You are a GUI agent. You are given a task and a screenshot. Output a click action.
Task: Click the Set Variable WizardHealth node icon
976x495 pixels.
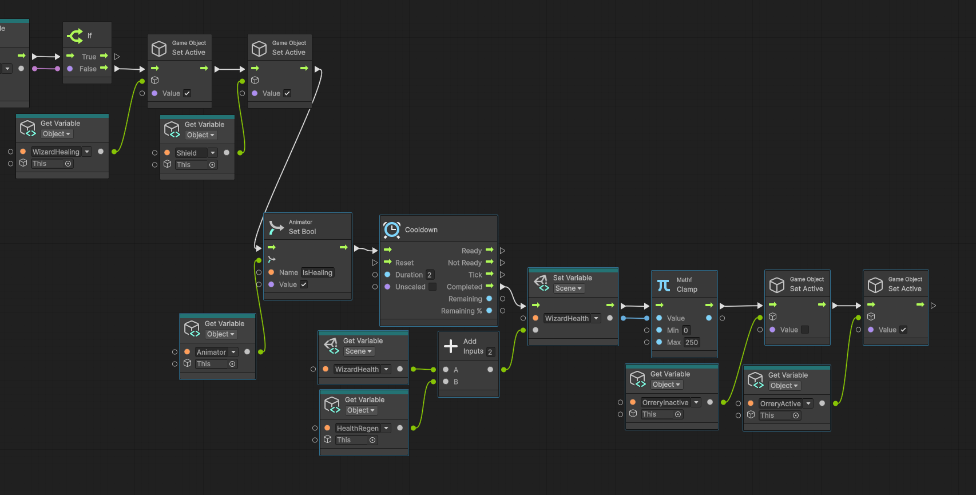[541, 283]
